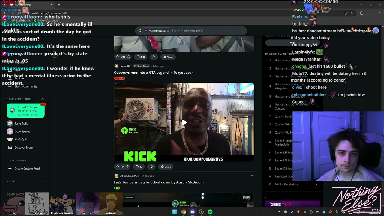
Task: Remove the r/LivestreamFail search scope chip
Action: pos(168,31)
